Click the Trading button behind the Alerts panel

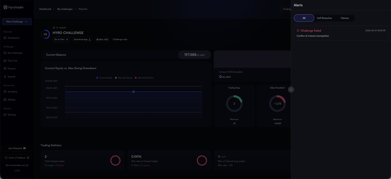pyautogui.click(x=286, y=9)
